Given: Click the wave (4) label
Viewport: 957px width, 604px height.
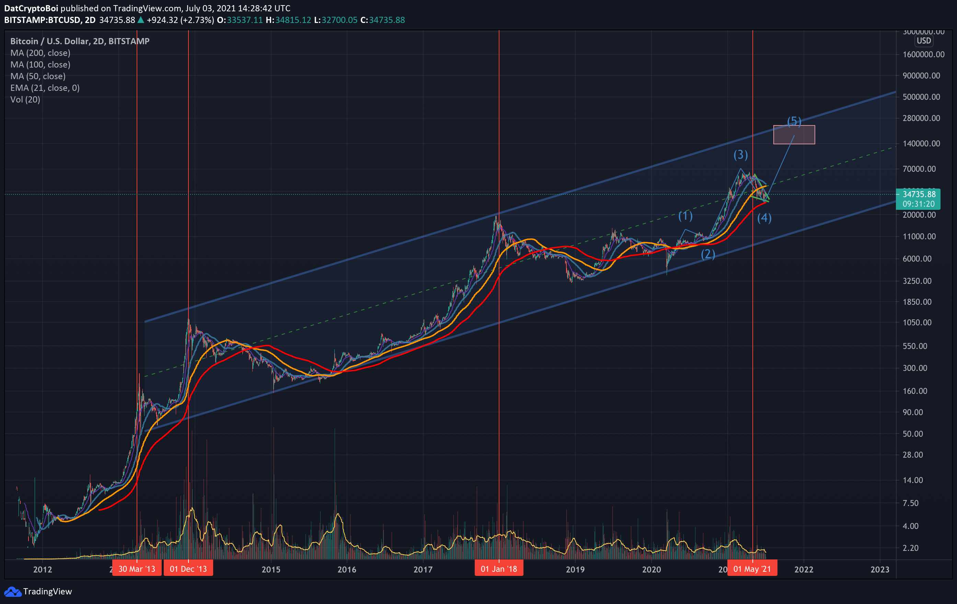Looking at the screenshot, I should point(764,217).
